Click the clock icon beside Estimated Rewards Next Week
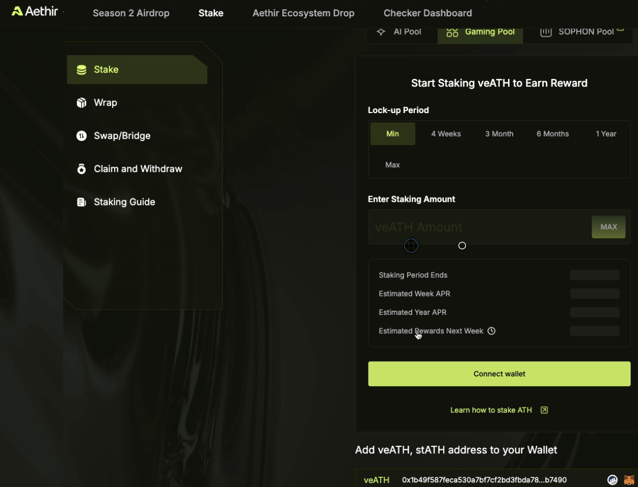The height and width of the screenshot is (487, 638). pyautogui.click(x=491, y=331)
